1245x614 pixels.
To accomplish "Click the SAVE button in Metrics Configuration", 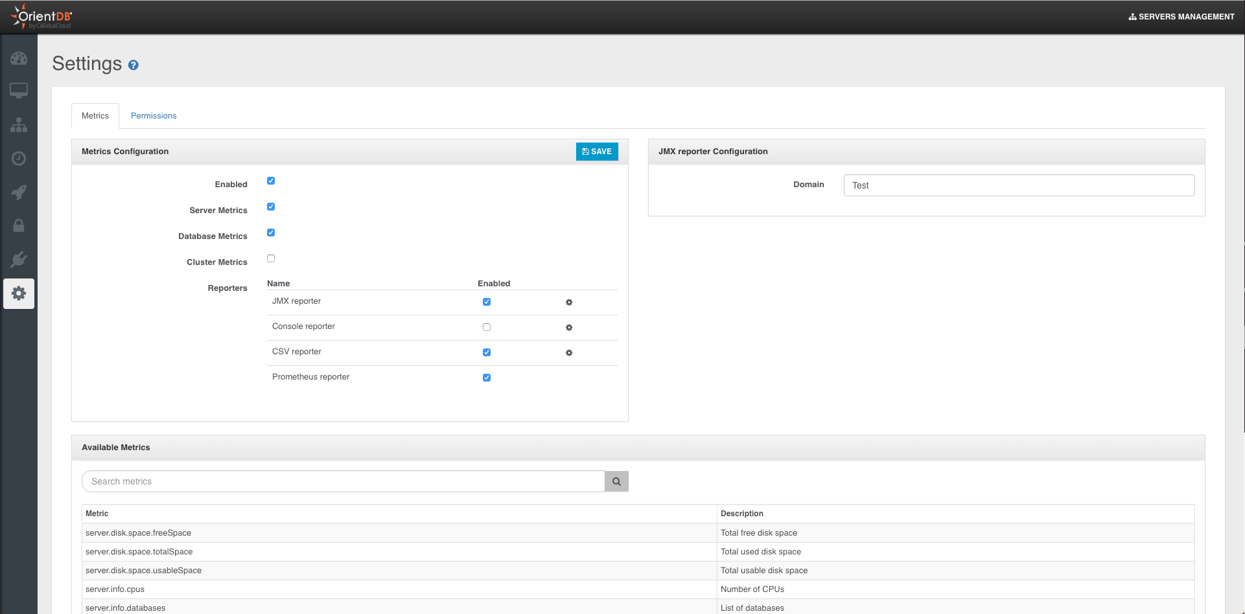I will 597,152.
